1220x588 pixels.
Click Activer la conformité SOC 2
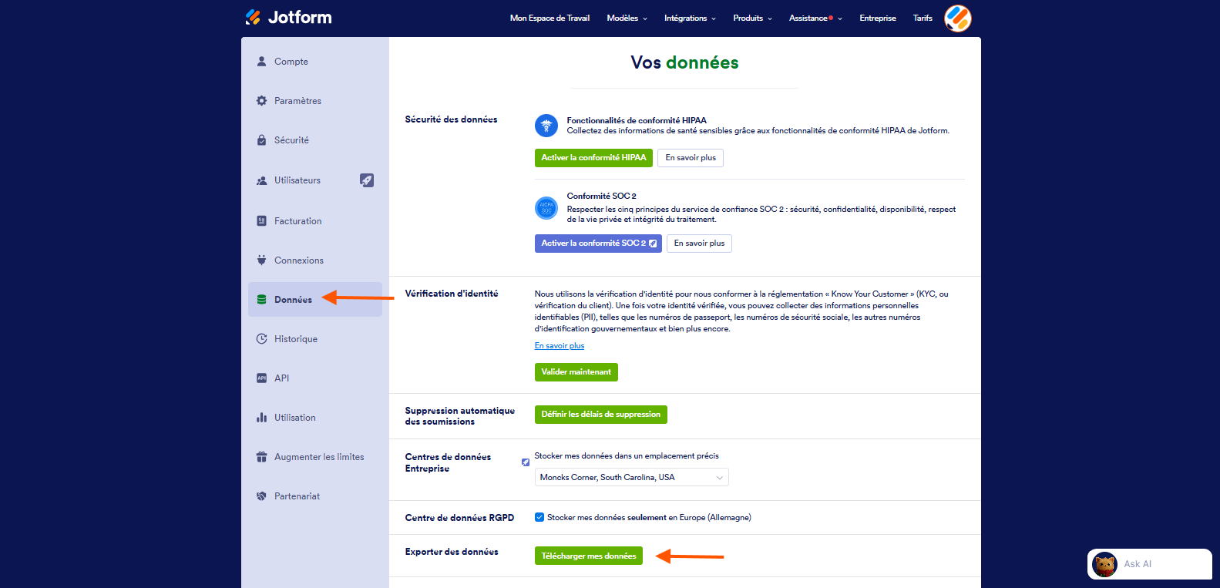(x=598, y=244)
